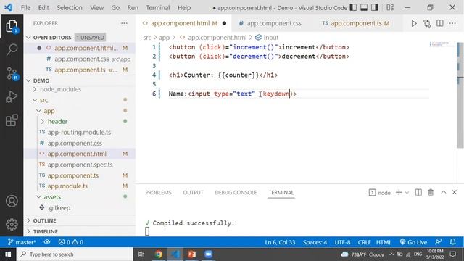This screenshot has height=261, width=464.
Task: Switch to the DEBUG CONSOLE panel tab
Action: pyautogui.click(x=236, y=192)
